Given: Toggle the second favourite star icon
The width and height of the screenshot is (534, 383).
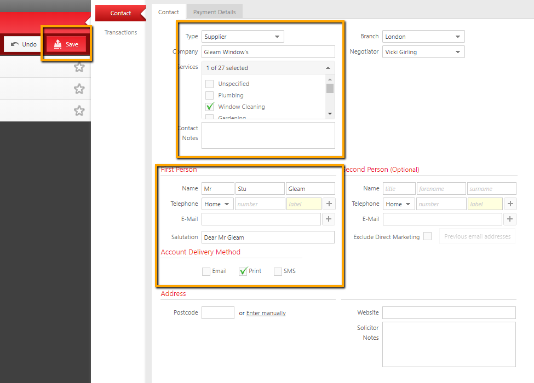Looking at the screenshot, I should 79,89.
